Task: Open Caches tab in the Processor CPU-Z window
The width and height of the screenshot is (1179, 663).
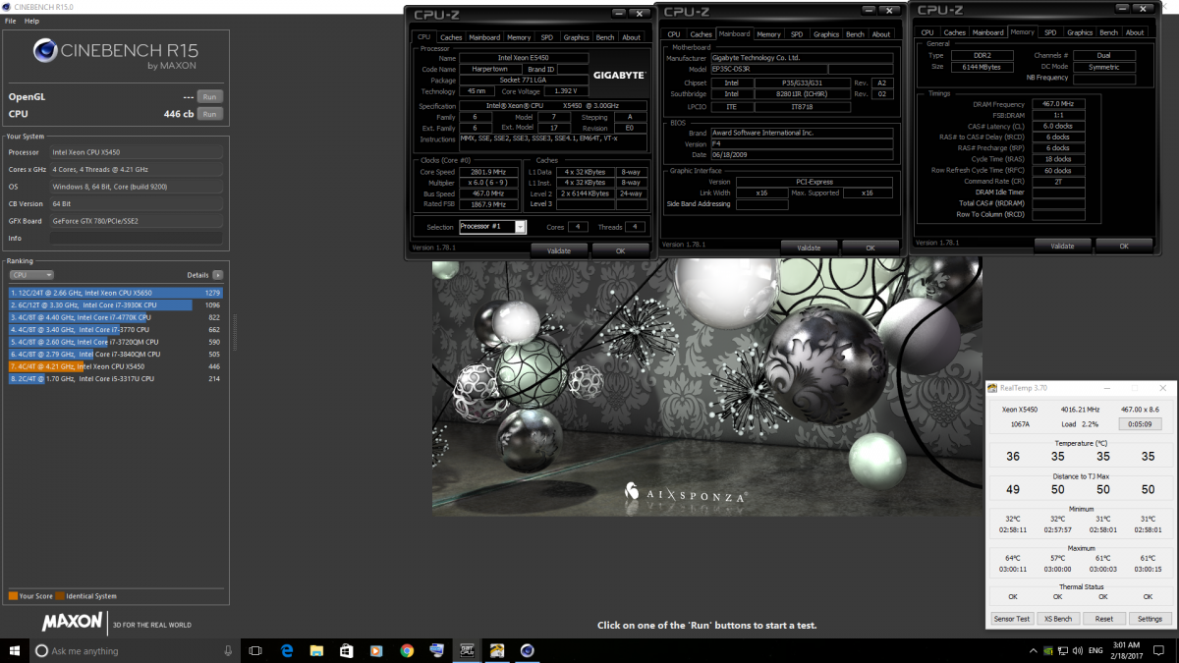Action: [451, 37]
